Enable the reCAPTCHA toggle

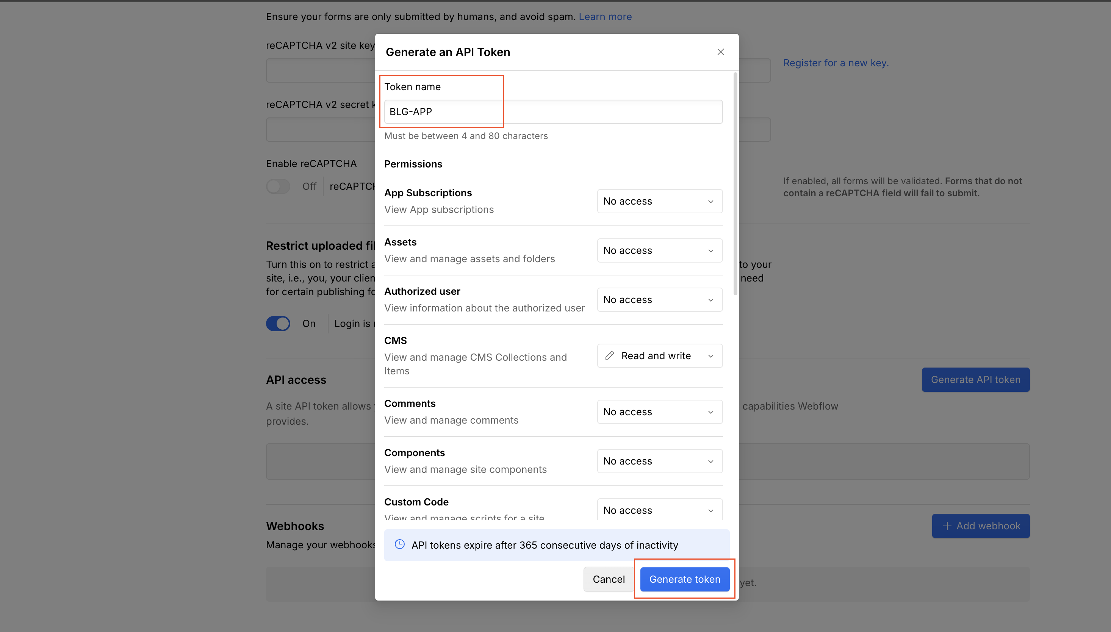tap(278, 186)
